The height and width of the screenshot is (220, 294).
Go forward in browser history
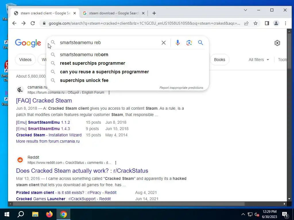[24, 23]
